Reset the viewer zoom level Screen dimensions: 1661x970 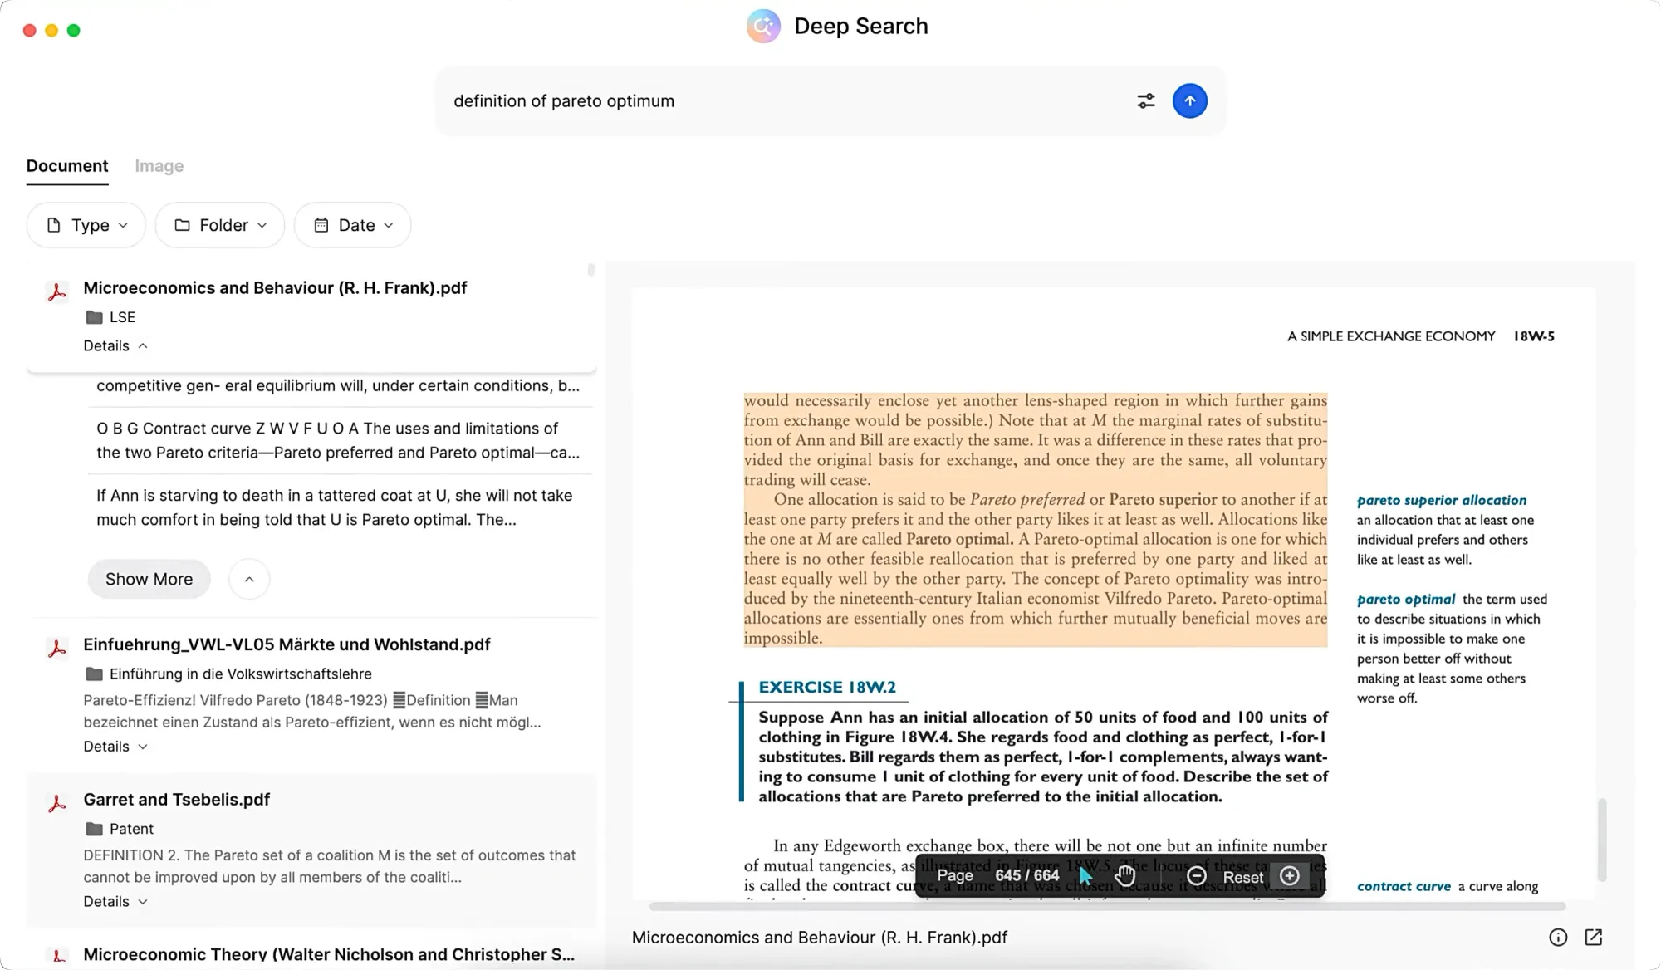(1242, 877)
